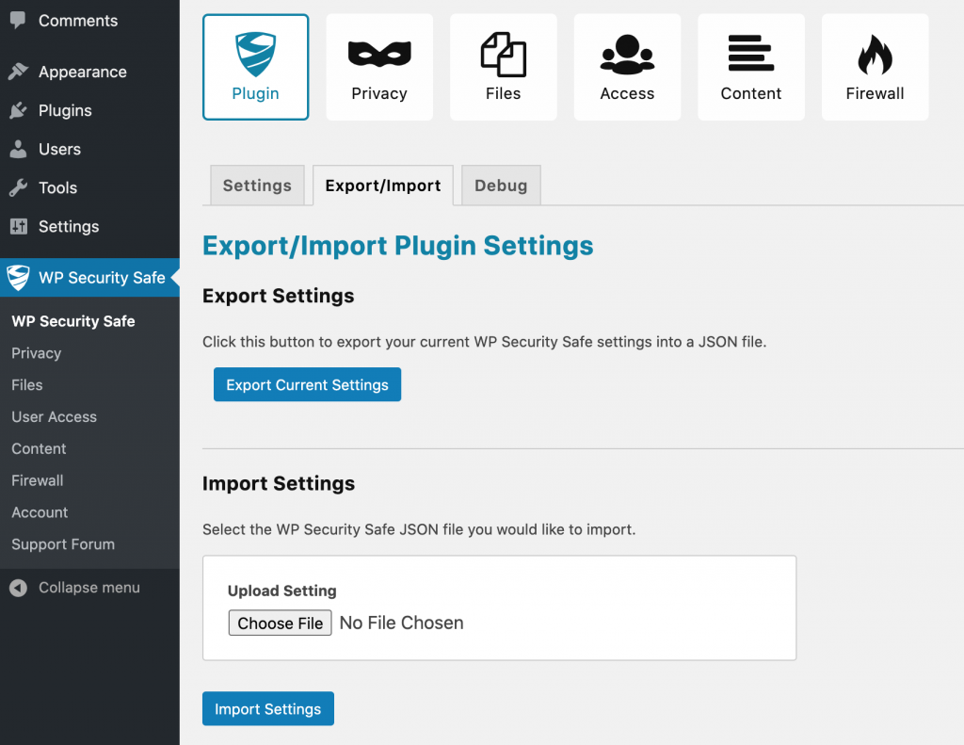Switch to the Debug tab

501,186
